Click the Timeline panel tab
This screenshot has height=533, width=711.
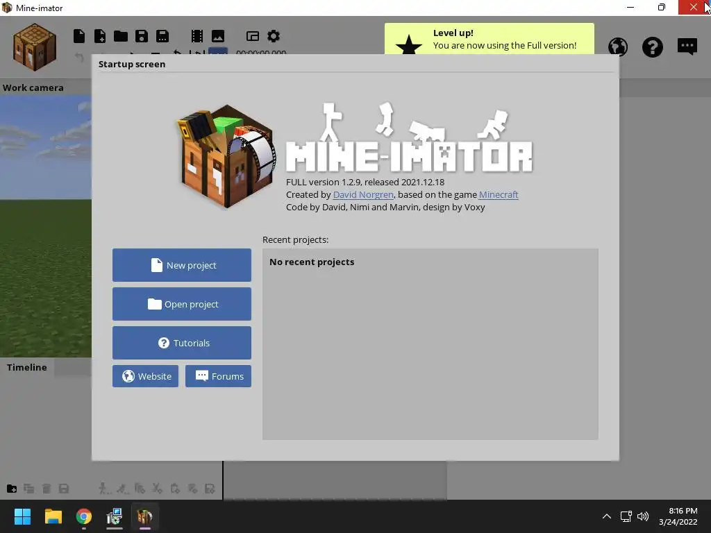click(27, 367)
